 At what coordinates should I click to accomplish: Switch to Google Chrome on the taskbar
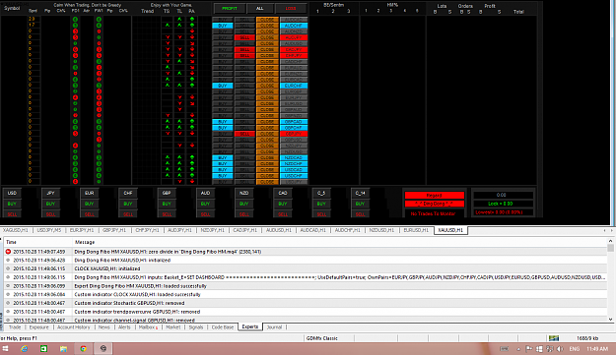pyautogui.click(x=84, y=348)
